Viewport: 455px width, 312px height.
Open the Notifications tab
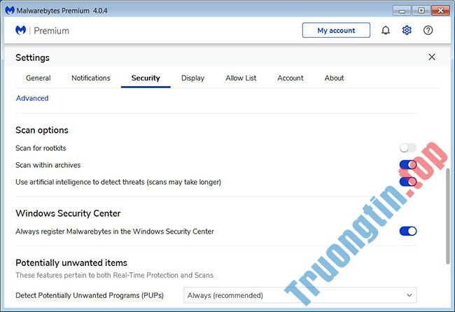click(x=91, y=78)
